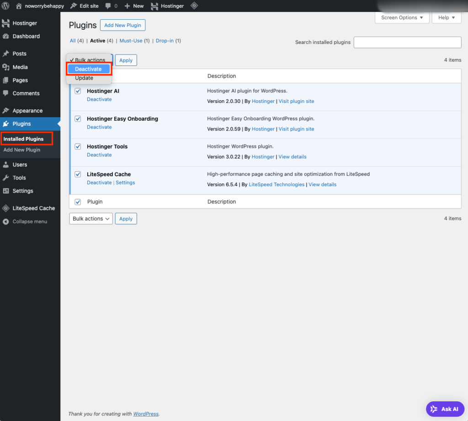Click the Add New Plugin button beside title

[122, 25]
